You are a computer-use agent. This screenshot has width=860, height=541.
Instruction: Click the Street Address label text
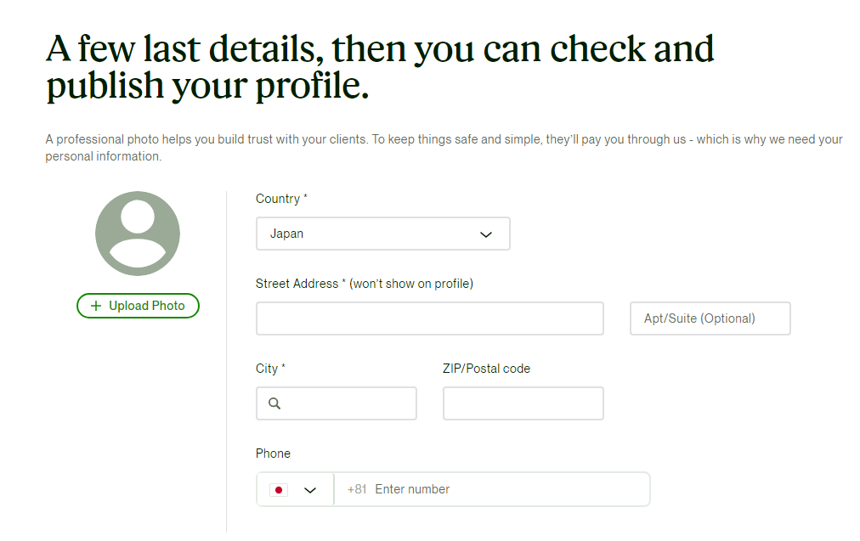click(297, 284)
